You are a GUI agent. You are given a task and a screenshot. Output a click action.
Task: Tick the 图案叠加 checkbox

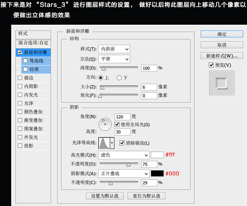point(20,128)
